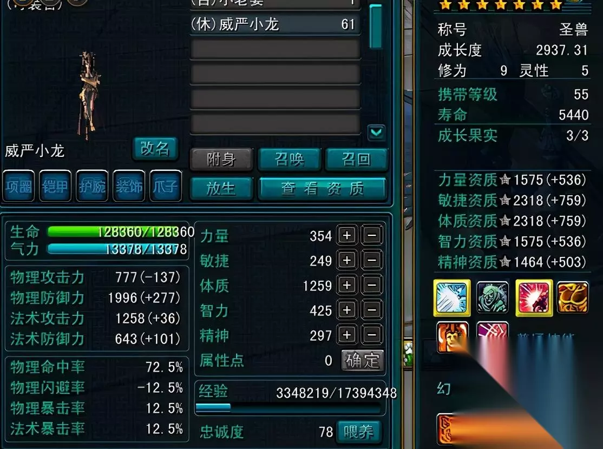Select 威严小龙 in the pet list

click(276, 24)
